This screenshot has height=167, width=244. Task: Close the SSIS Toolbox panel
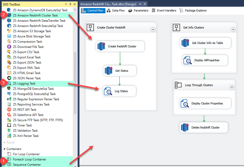click(75, 4)
